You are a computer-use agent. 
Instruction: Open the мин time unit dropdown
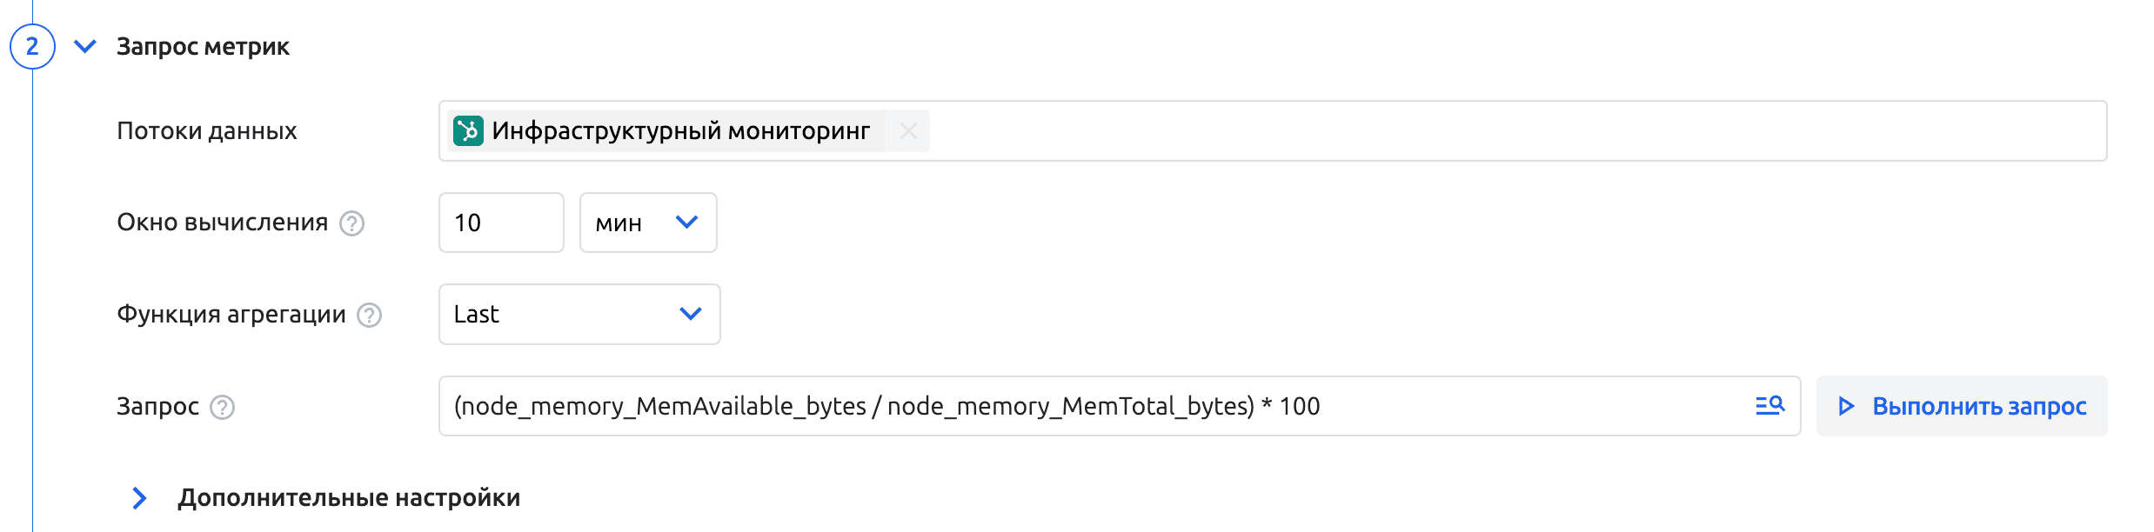[x=647, y=223]
